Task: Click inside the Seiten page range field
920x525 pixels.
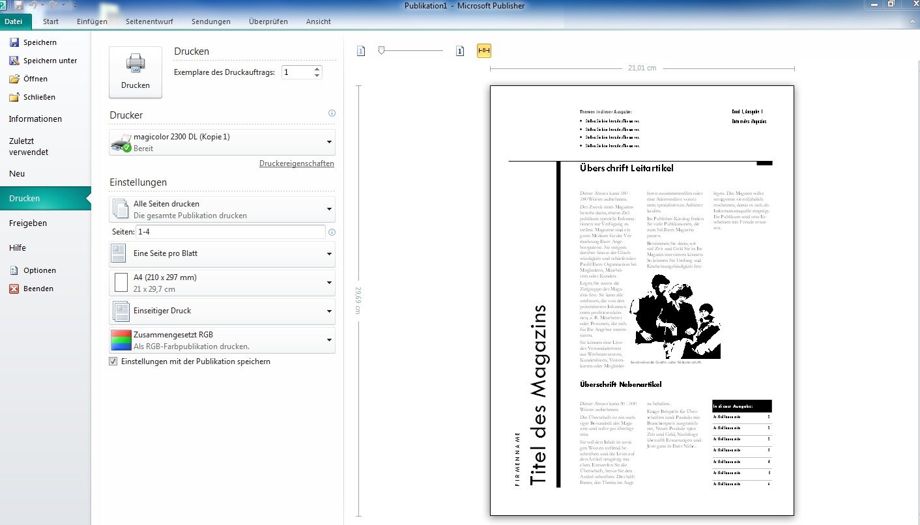Action: click(x=231, y=232)
